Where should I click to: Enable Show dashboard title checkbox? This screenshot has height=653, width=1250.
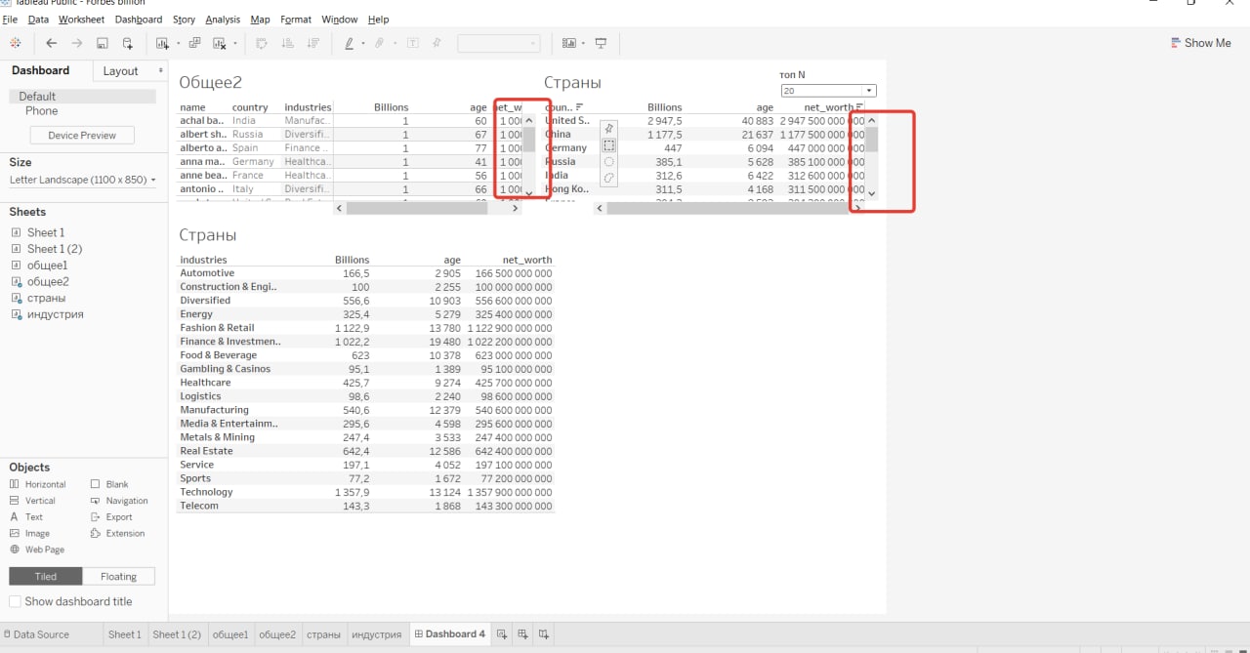point(15,601)
